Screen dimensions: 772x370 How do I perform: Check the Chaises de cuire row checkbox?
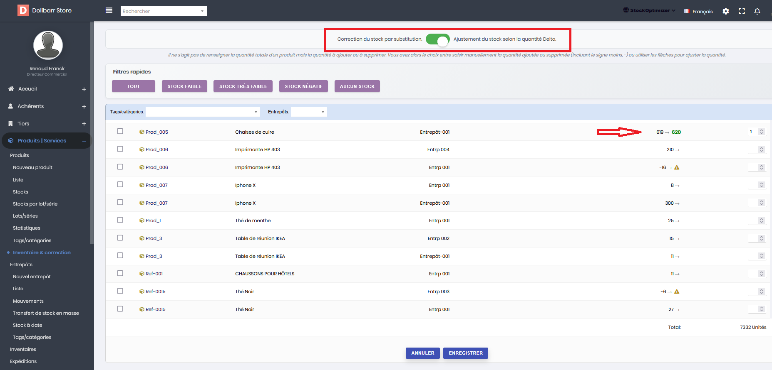(x=120, y=131)
